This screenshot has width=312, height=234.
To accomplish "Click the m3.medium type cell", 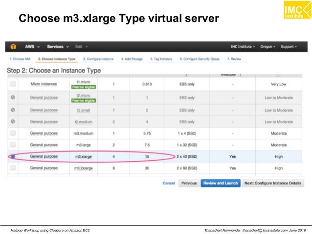I will [x=84, y=133].
